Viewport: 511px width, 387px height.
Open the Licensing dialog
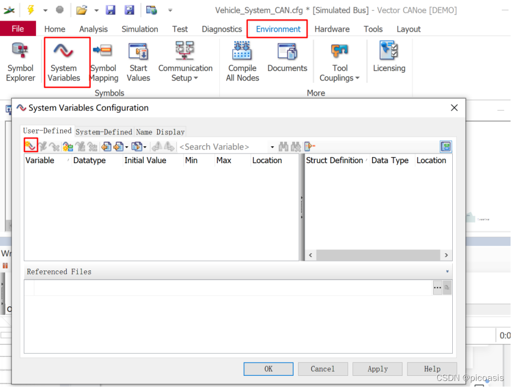389,57
